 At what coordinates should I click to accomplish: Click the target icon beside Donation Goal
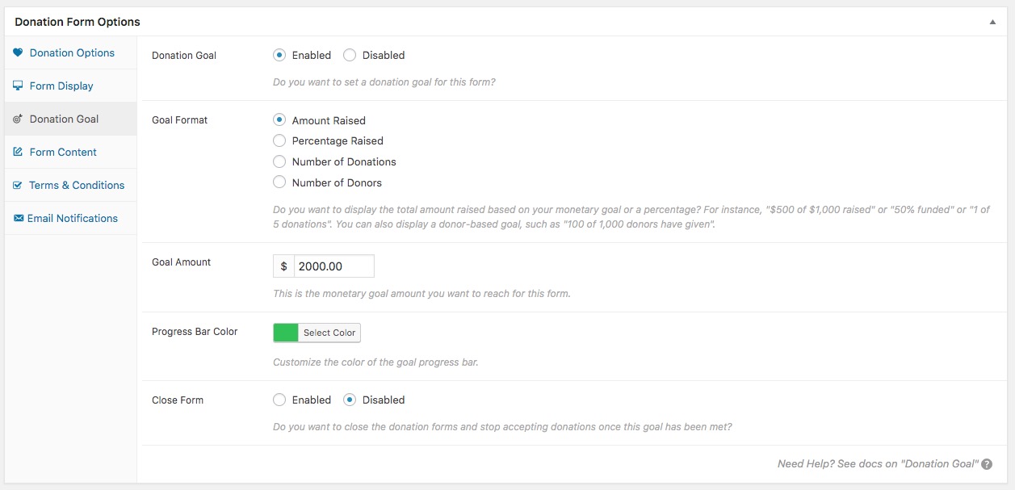pos(18,119)
